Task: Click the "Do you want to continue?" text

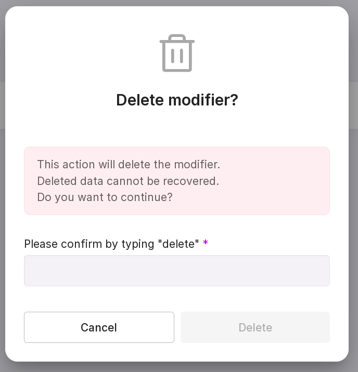Action: point(105,197)
